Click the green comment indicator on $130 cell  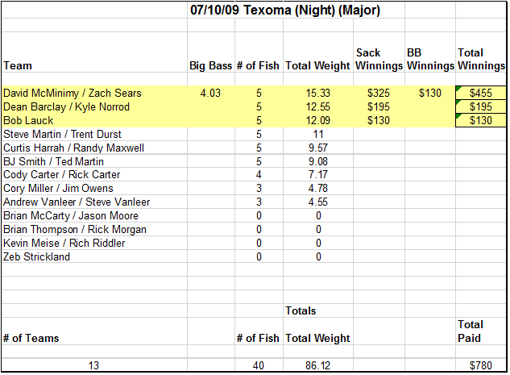click(x=458, y=116)
